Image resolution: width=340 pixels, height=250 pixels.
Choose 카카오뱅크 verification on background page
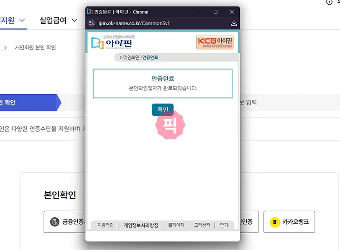pyautogui.click(x=289, y=222)
